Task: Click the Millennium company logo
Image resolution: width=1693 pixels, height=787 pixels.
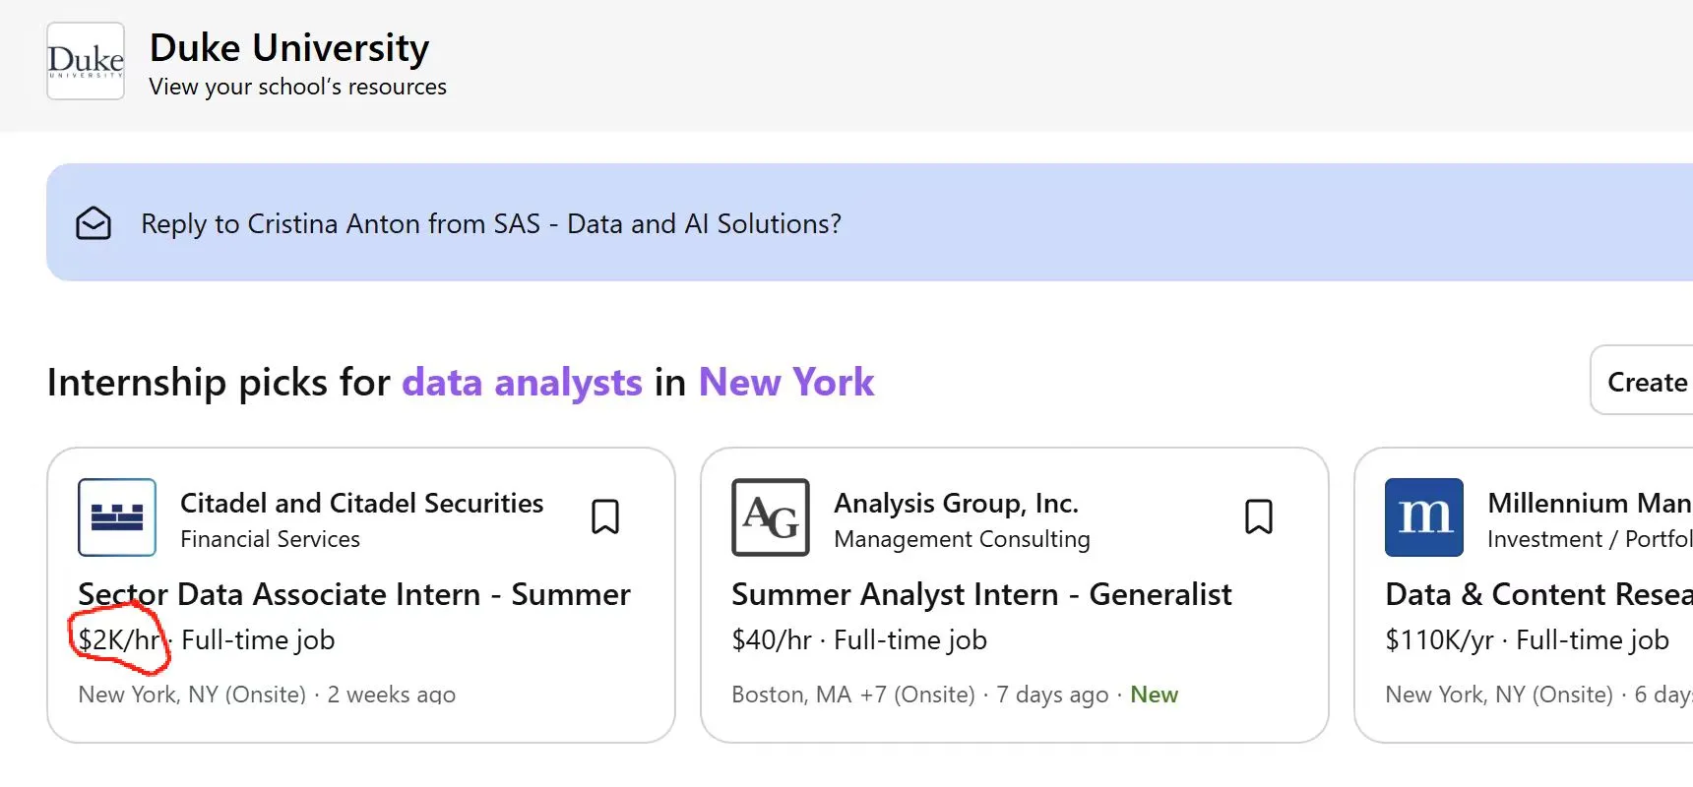Action: pyautogui.click(x=1423, y=517)
